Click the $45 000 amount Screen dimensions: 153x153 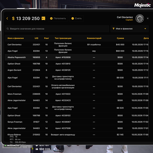point(120,45)
